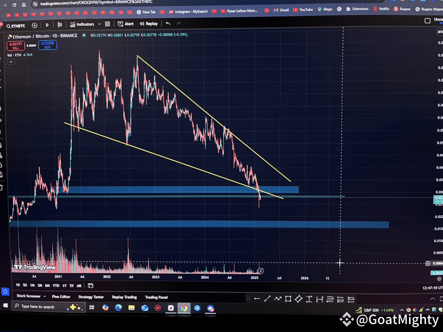Open the Strategy Tester tab
This screenshot has width=443, height=332.
pos(91,297)
